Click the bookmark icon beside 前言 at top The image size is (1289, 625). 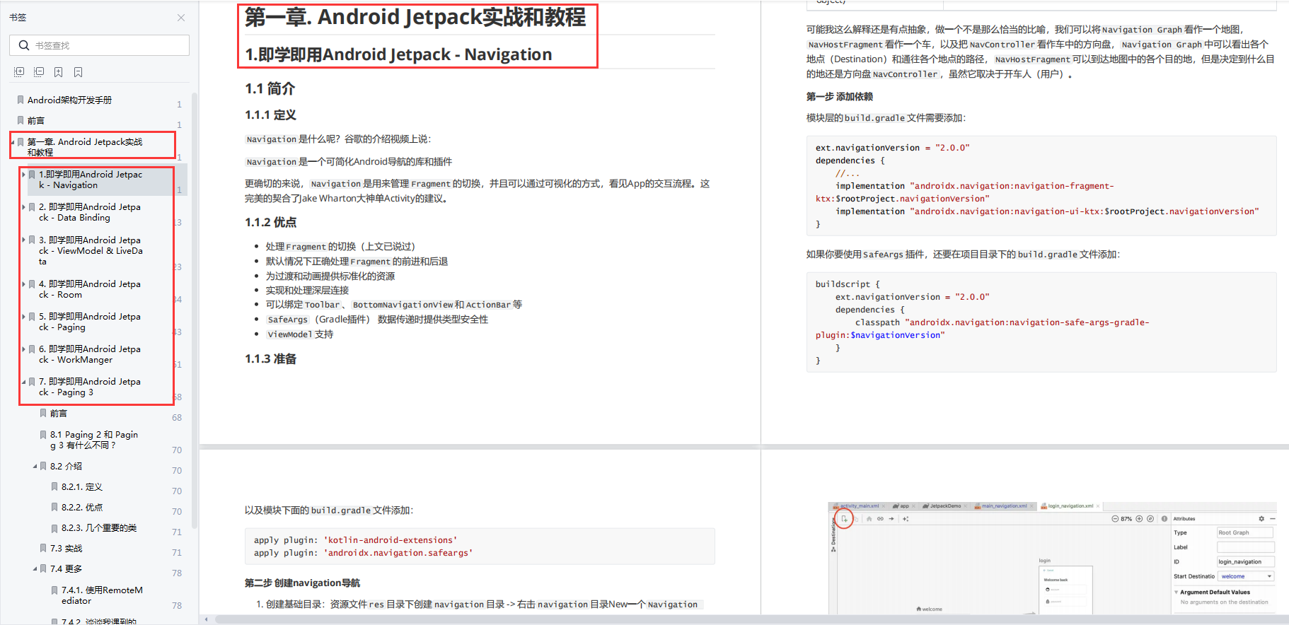click(21, 120)
